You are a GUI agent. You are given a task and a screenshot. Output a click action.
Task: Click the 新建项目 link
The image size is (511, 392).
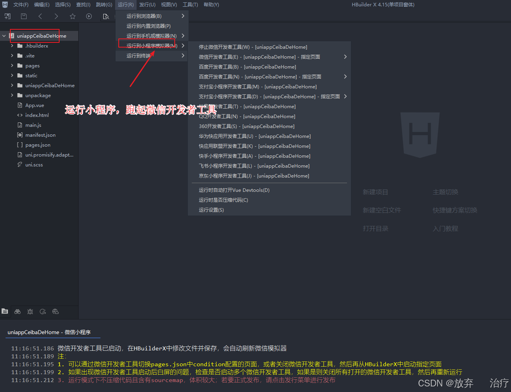(x=375, y=192)
